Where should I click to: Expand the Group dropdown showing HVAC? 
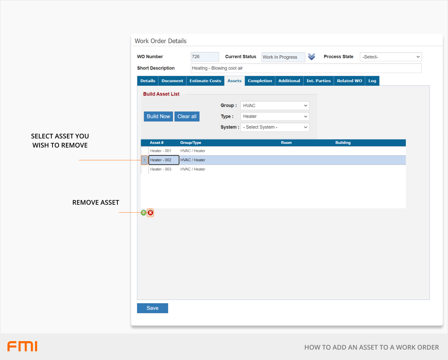point(275,106)
